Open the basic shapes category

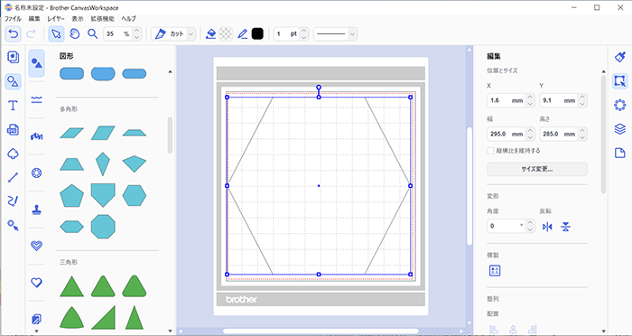(x=37, y=63)
